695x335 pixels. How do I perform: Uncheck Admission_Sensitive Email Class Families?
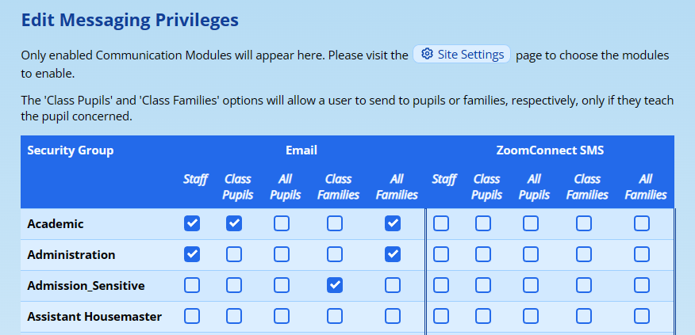point(335,284)
